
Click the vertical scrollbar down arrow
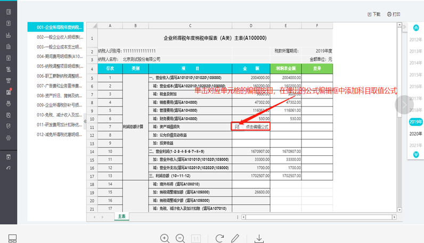[399, 210]
